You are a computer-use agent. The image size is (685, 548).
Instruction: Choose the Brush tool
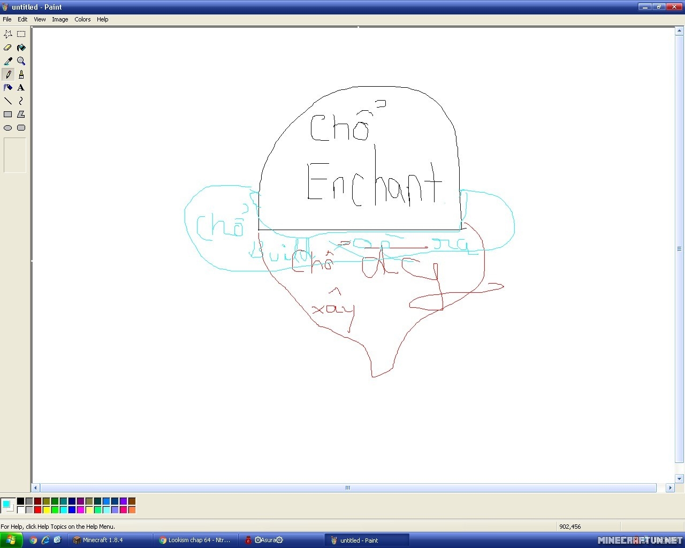21,74
